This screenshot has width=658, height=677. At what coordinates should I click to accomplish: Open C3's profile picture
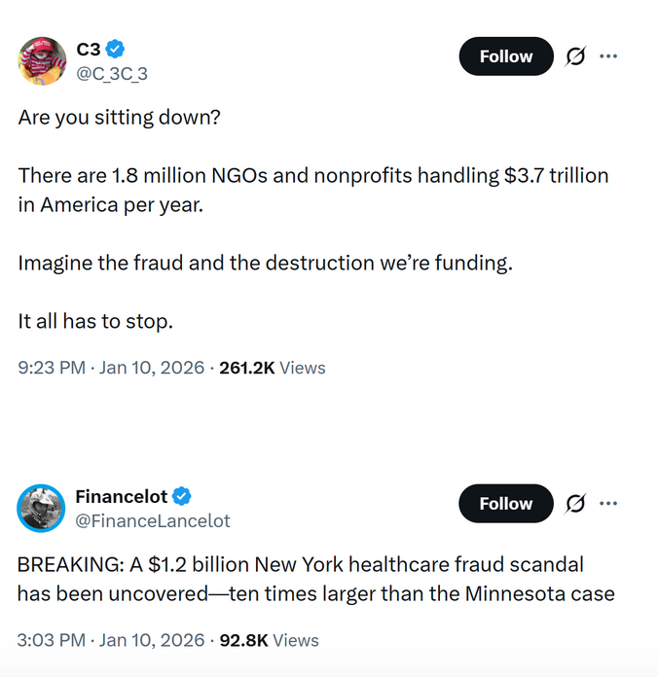point(42,60)
